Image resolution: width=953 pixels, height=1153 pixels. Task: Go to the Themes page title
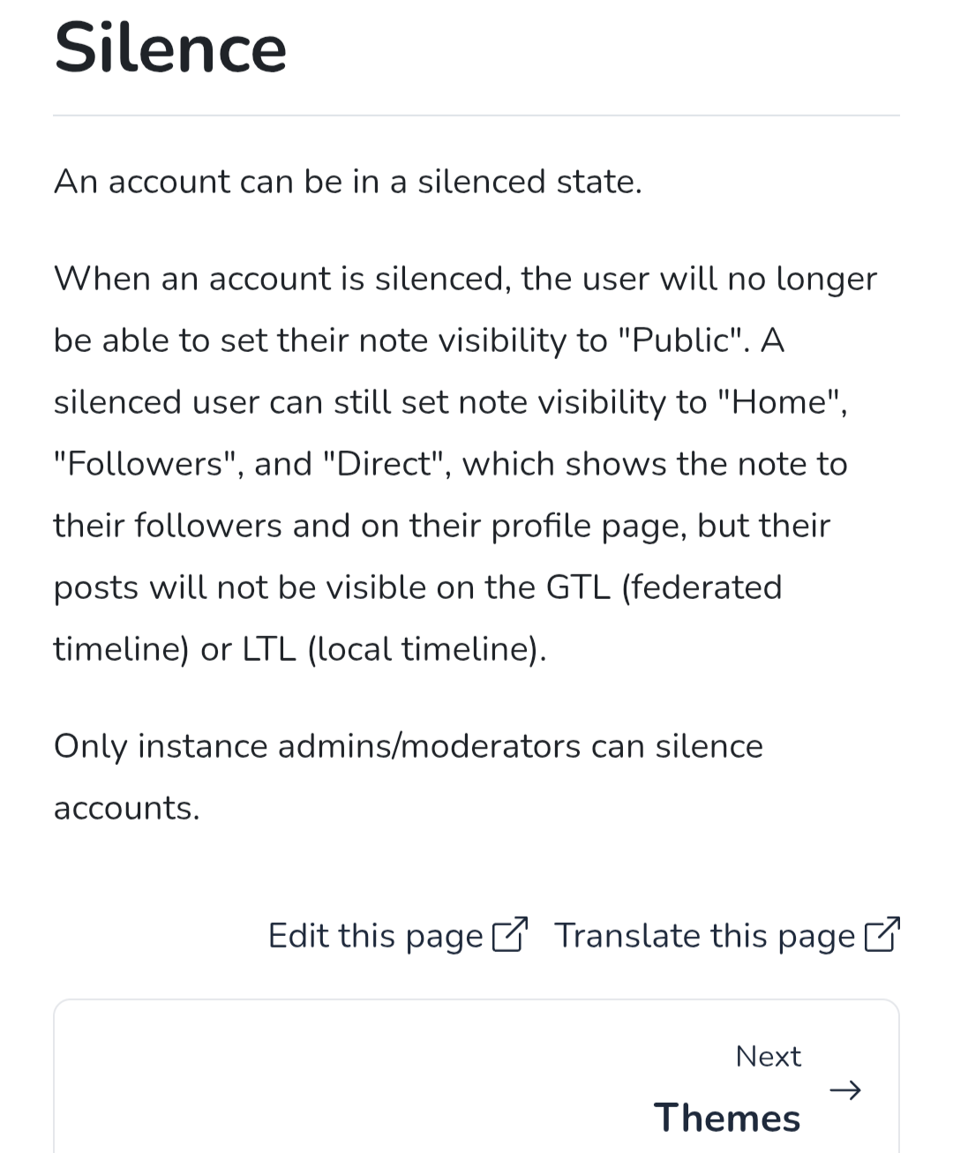tap(726, 1118)
